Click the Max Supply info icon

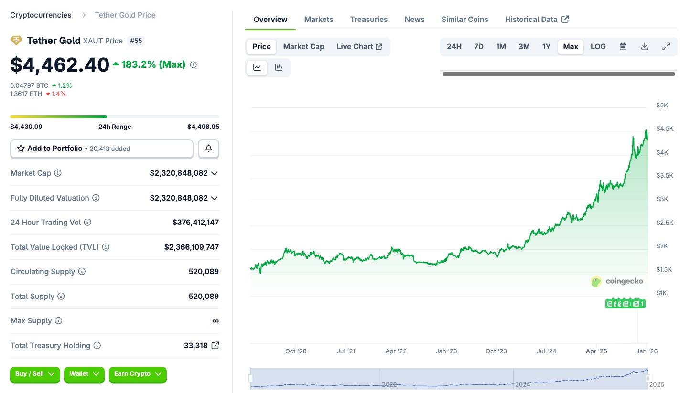(x=58, y=321)
